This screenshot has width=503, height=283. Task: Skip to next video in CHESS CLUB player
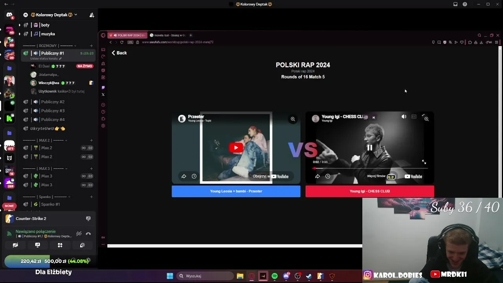pos(374,118)
